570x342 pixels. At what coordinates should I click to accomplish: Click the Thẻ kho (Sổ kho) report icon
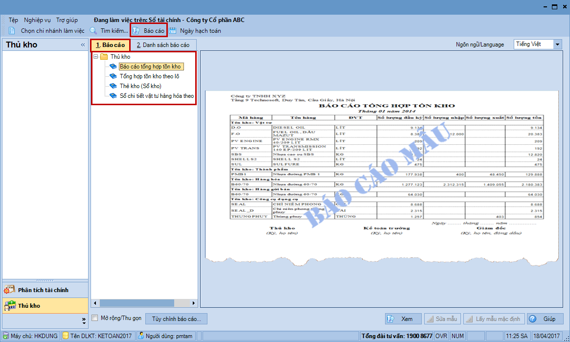click(113, 86)
